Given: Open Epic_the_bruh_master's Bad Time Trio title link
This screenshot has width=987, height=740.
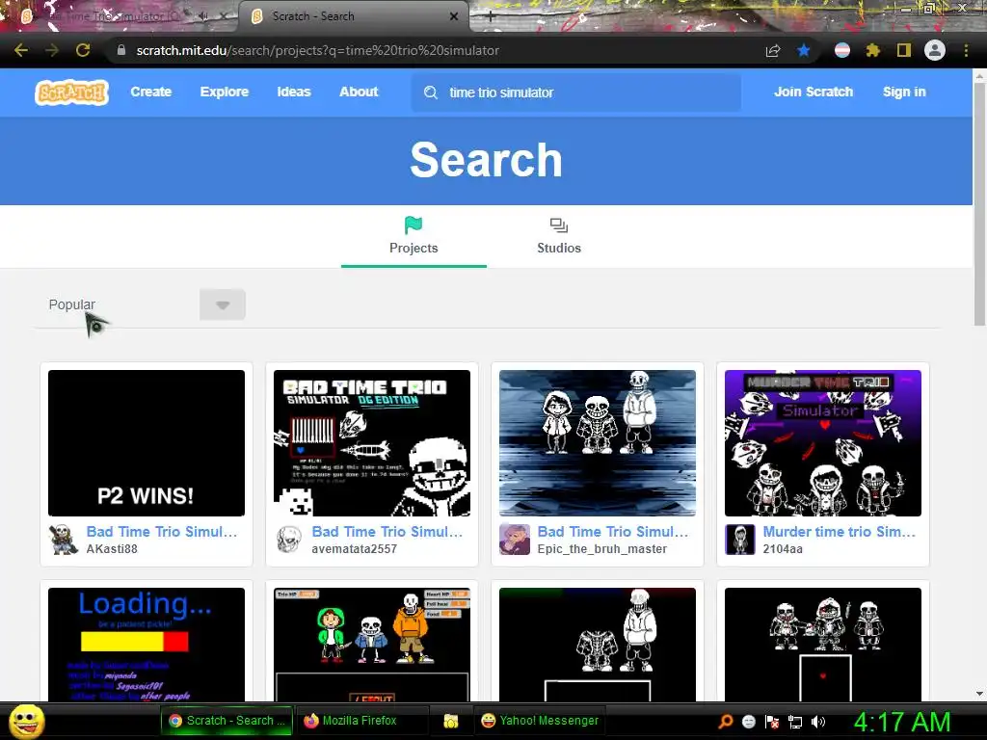Looking at the screenshot, I should (613, 532).
